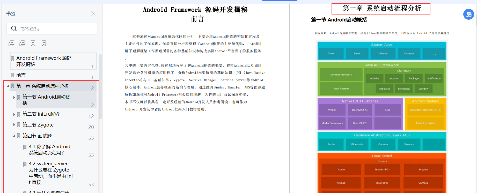Click the System Apps label in diagram

pyautogui.click(x=382, y=45)
